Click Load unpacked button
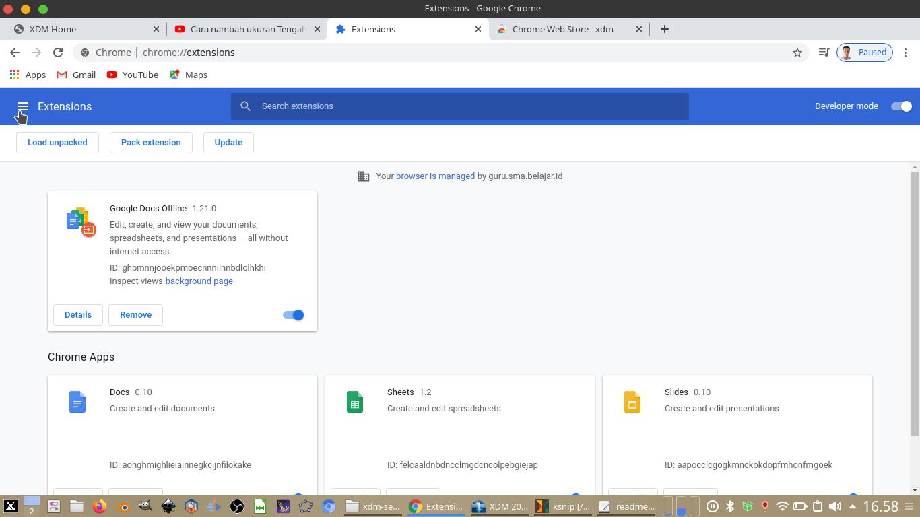This screenshot has width=920, height=517. [x=57, y=143]
